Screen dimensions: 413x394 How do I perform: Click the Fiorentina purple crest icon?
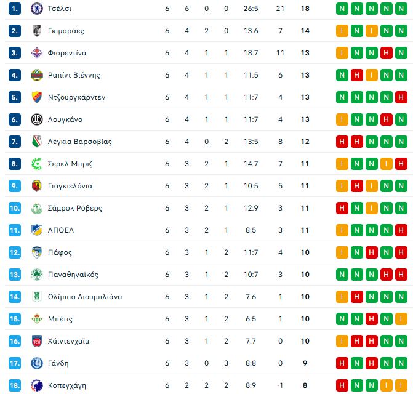pyautogui.click(x=36, y=53)
